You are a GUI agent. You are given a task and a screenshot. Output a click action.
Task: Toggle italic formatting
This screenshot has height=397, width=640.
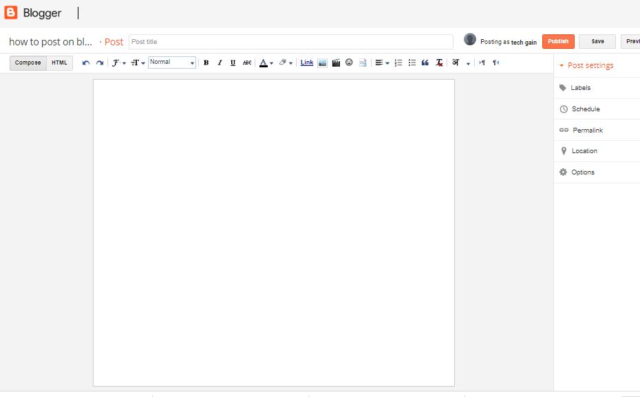click(220, 63)
